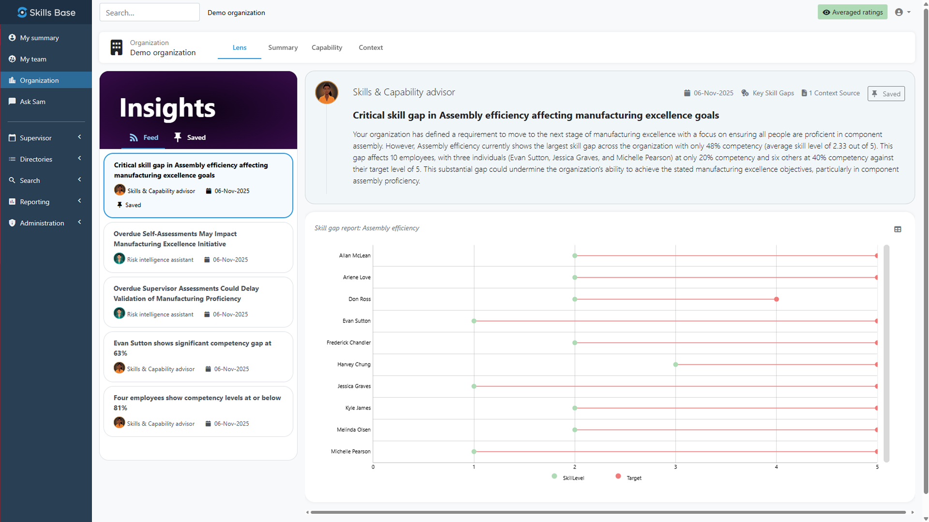The image size is (929, 522).
Task: Toggle the Saved pin button on insight
Action: 886,94
